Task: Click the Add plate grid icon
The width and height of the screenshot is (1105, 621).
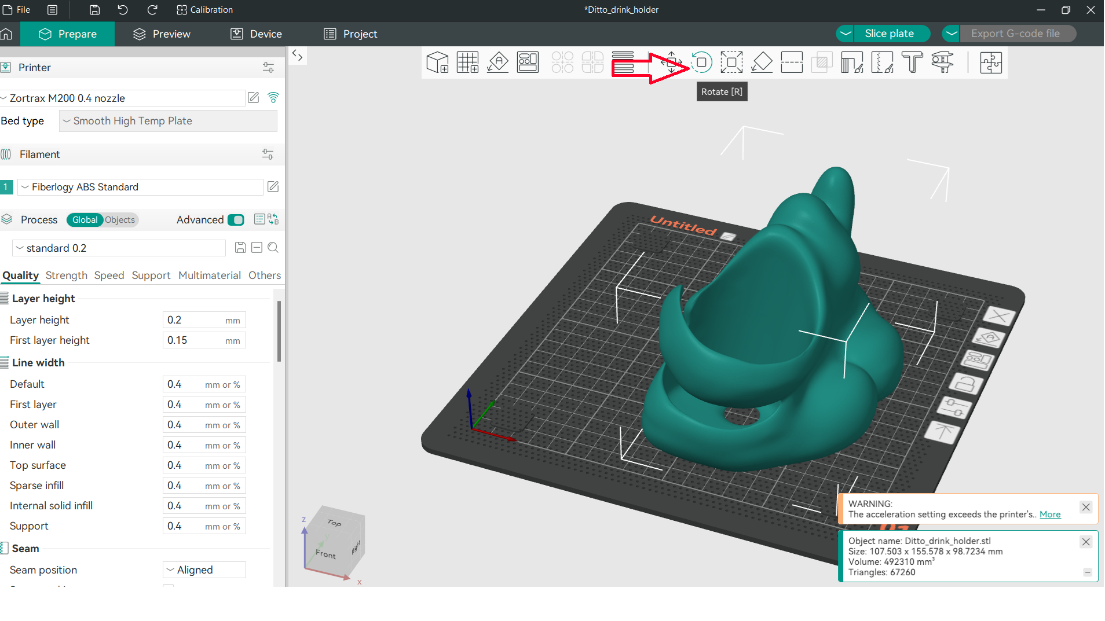Action: [467, 63]
